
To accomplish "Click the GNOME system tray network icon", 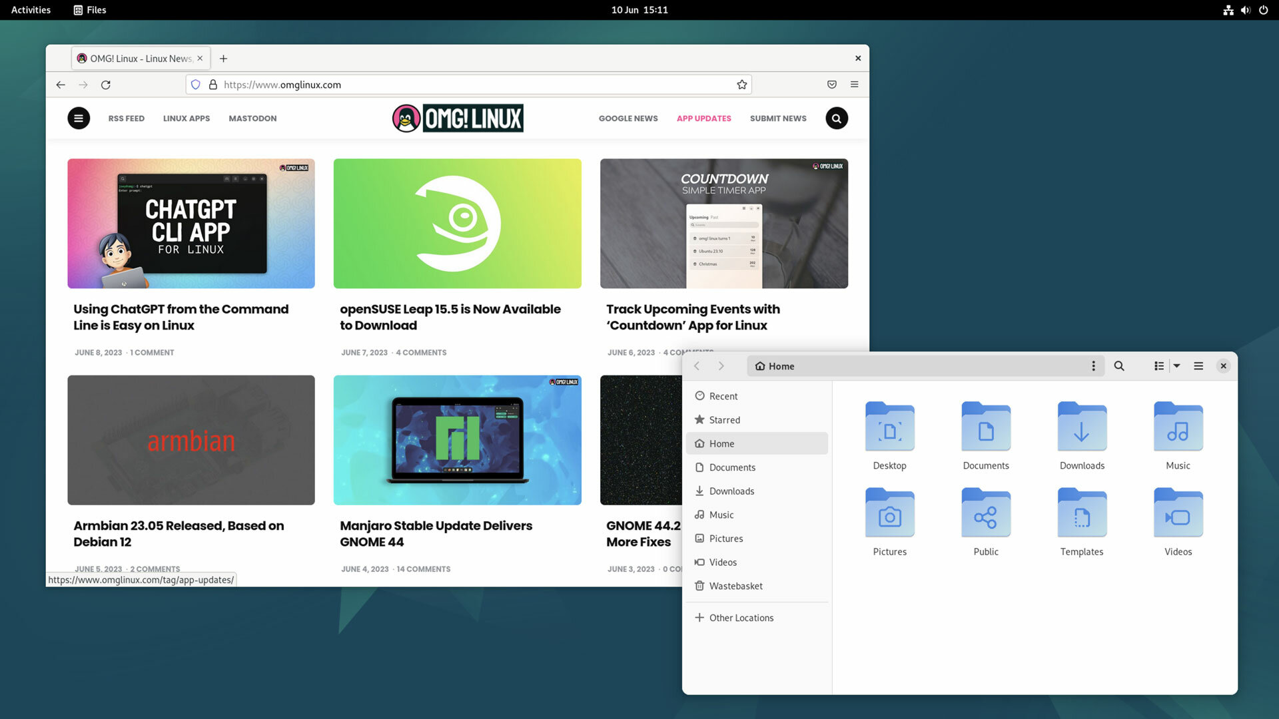I will pyautogui.click(x=1228, y=10).
